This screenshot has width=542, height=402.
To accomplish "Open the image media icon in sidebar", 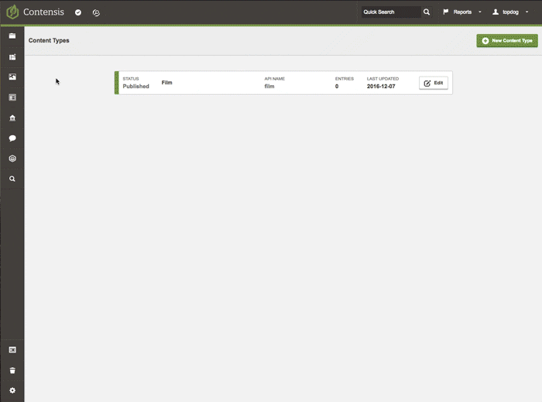I will tap(12, 77).
